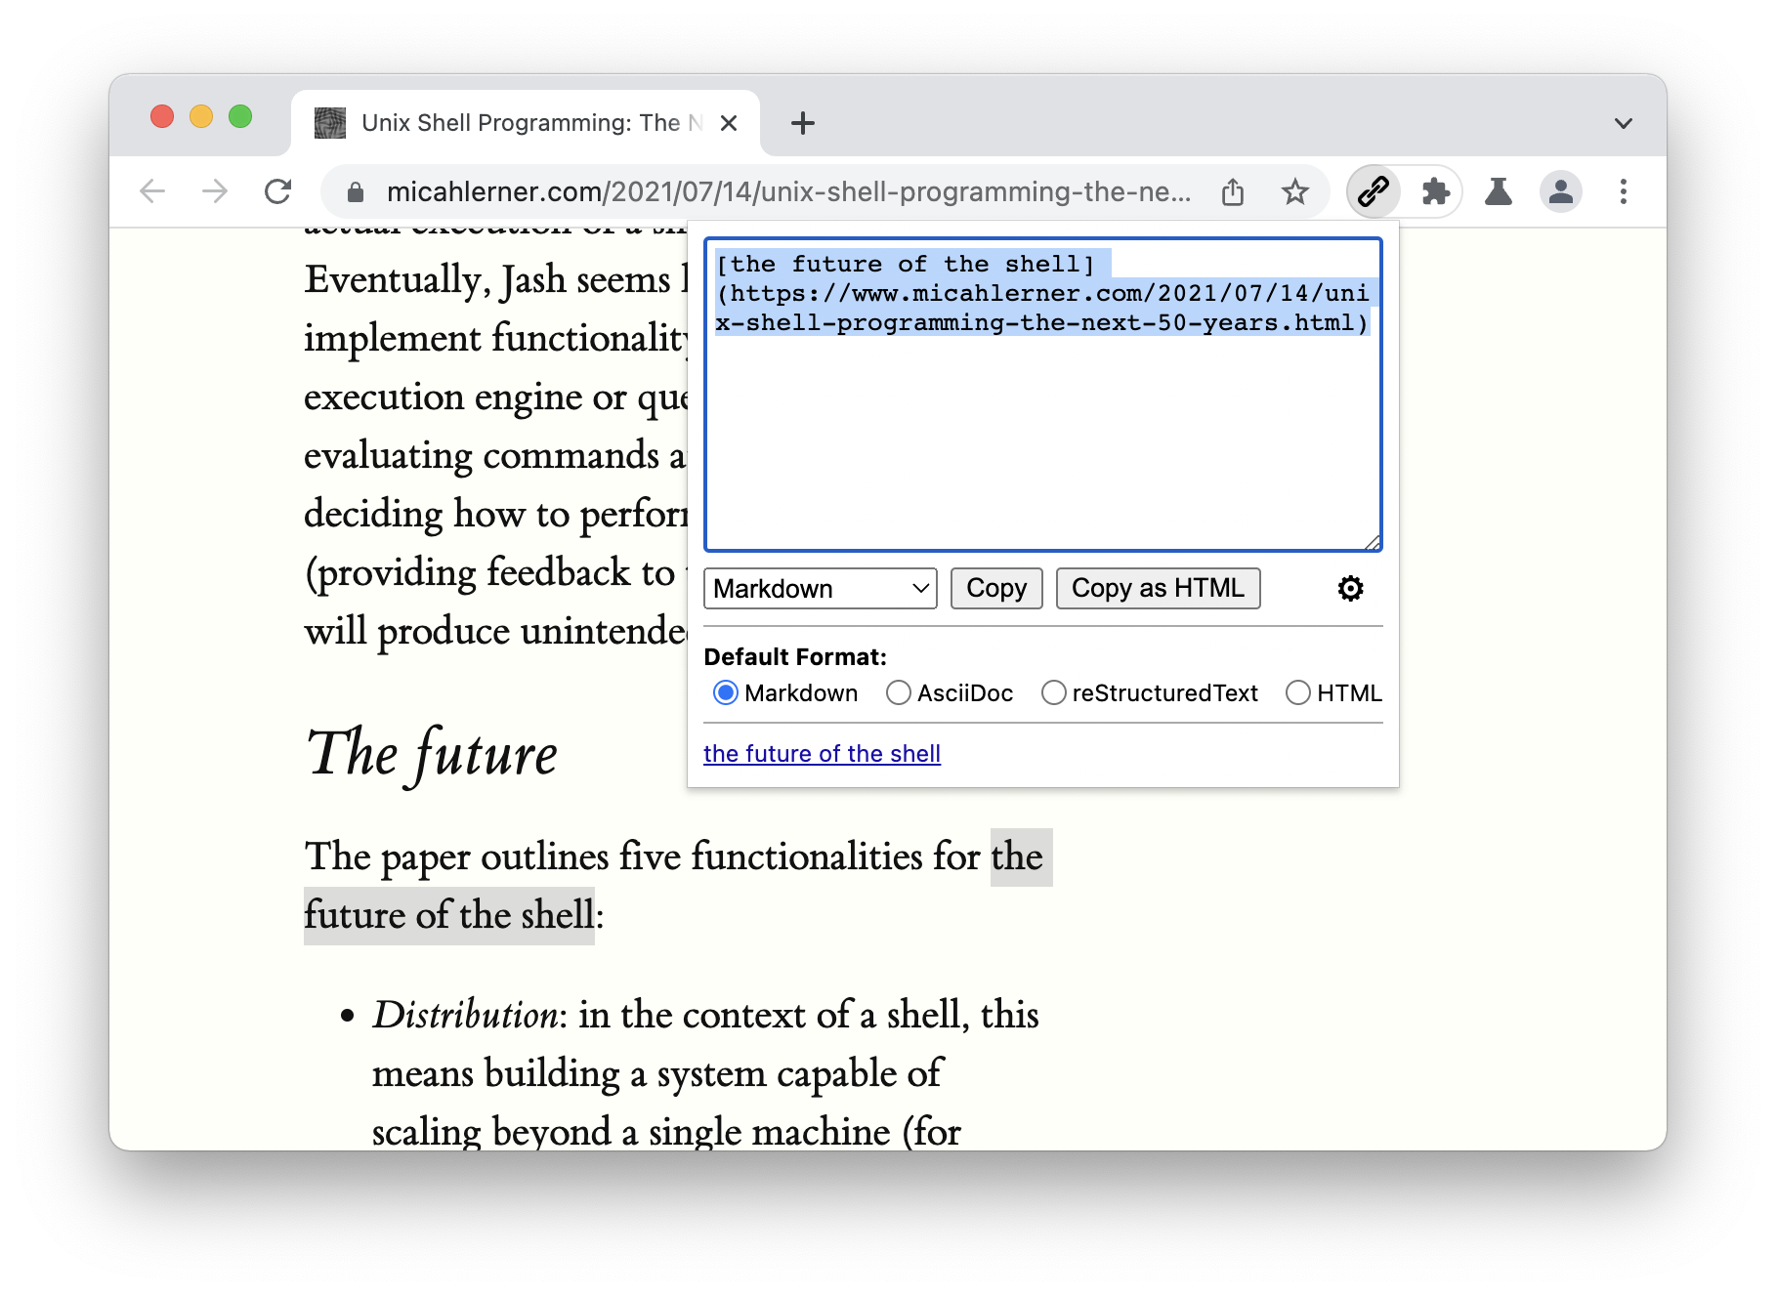Image resolution: width=1776 pixels, height=1295 pixels.
Task: Bookmark this page with the star icon
Action: (x=1294, y=191)
